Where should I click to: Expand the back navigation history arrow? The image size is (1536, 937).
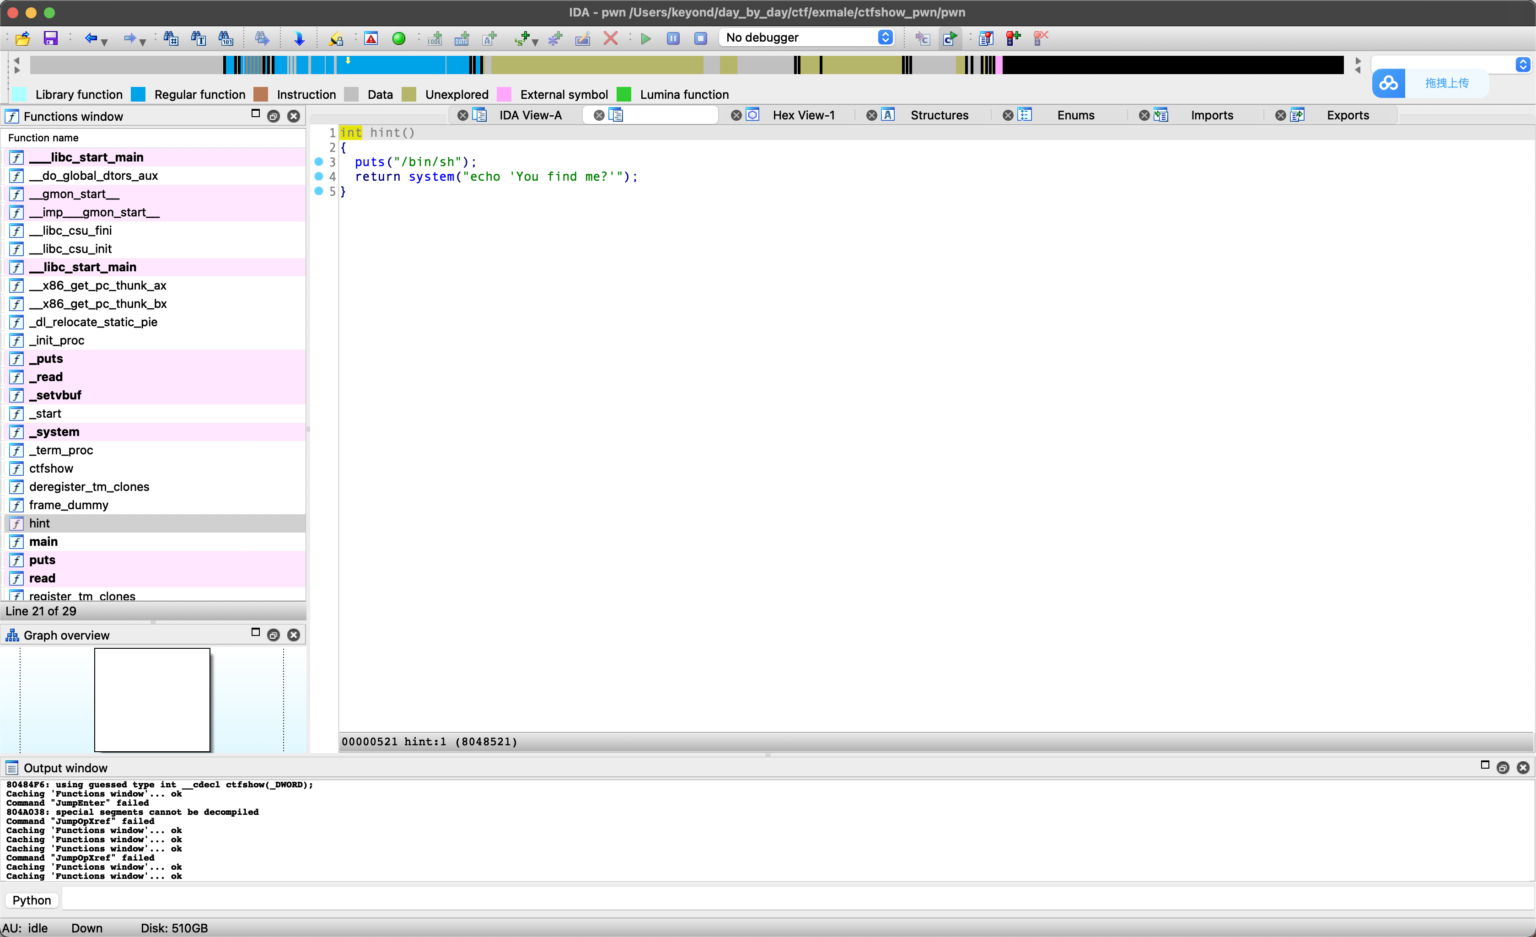tap(105, 43)
